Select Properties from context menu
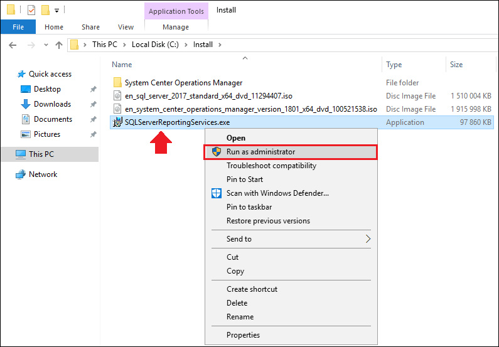 (x=243, y=335)
